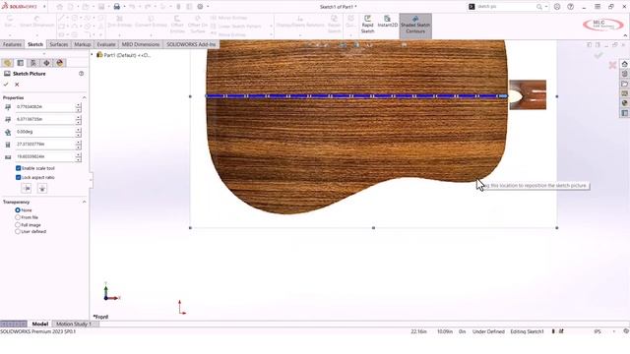Click the Rapid Sketch tool
This screenshot has width=630, height=354.
point(367,25)
